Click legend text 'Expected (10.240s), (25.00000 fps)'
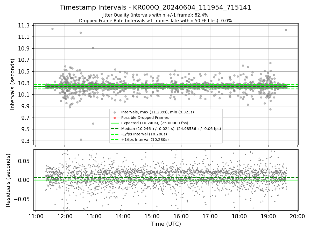The image size is (311, 233). coord(155,123)
